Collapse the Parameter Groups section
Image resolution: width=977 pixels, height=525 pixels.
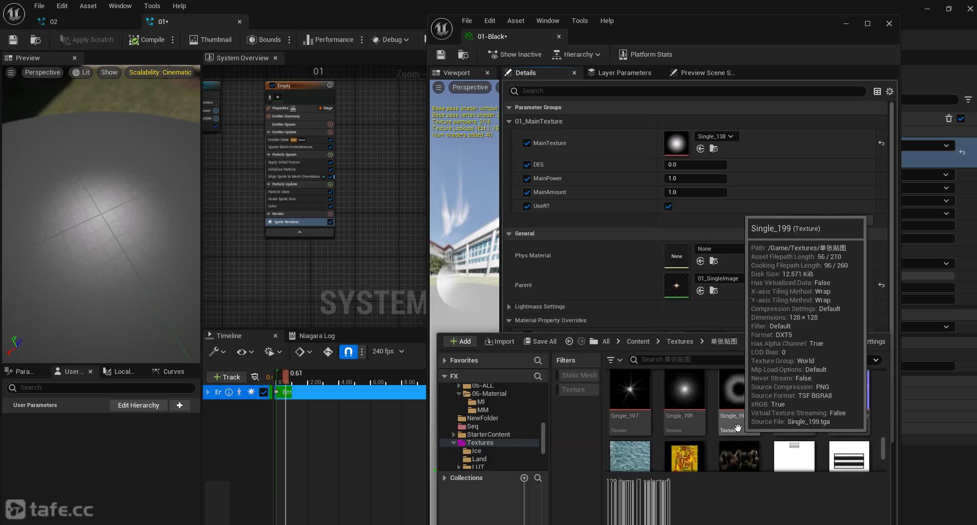click(x=509, y=108)
